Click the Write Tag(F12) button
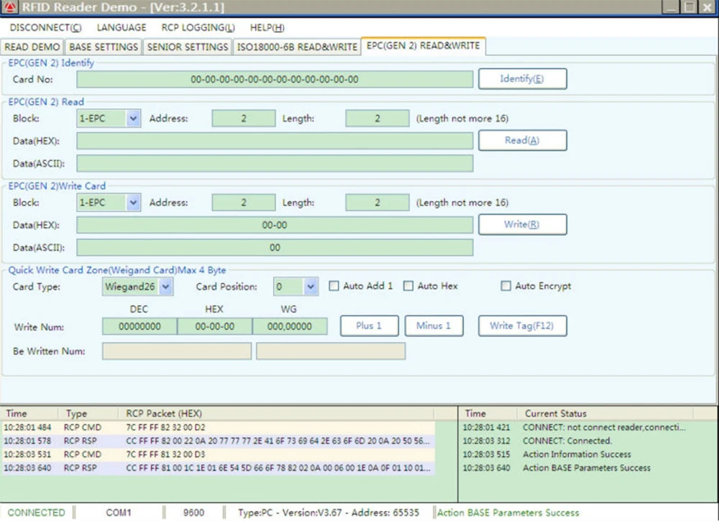 pyautogui.click(x=522, y=326)
